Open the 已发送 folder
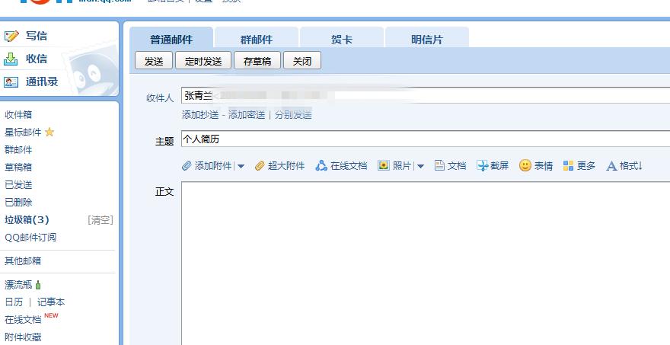This screenshot has height=345, width=670. pos(18,184)
